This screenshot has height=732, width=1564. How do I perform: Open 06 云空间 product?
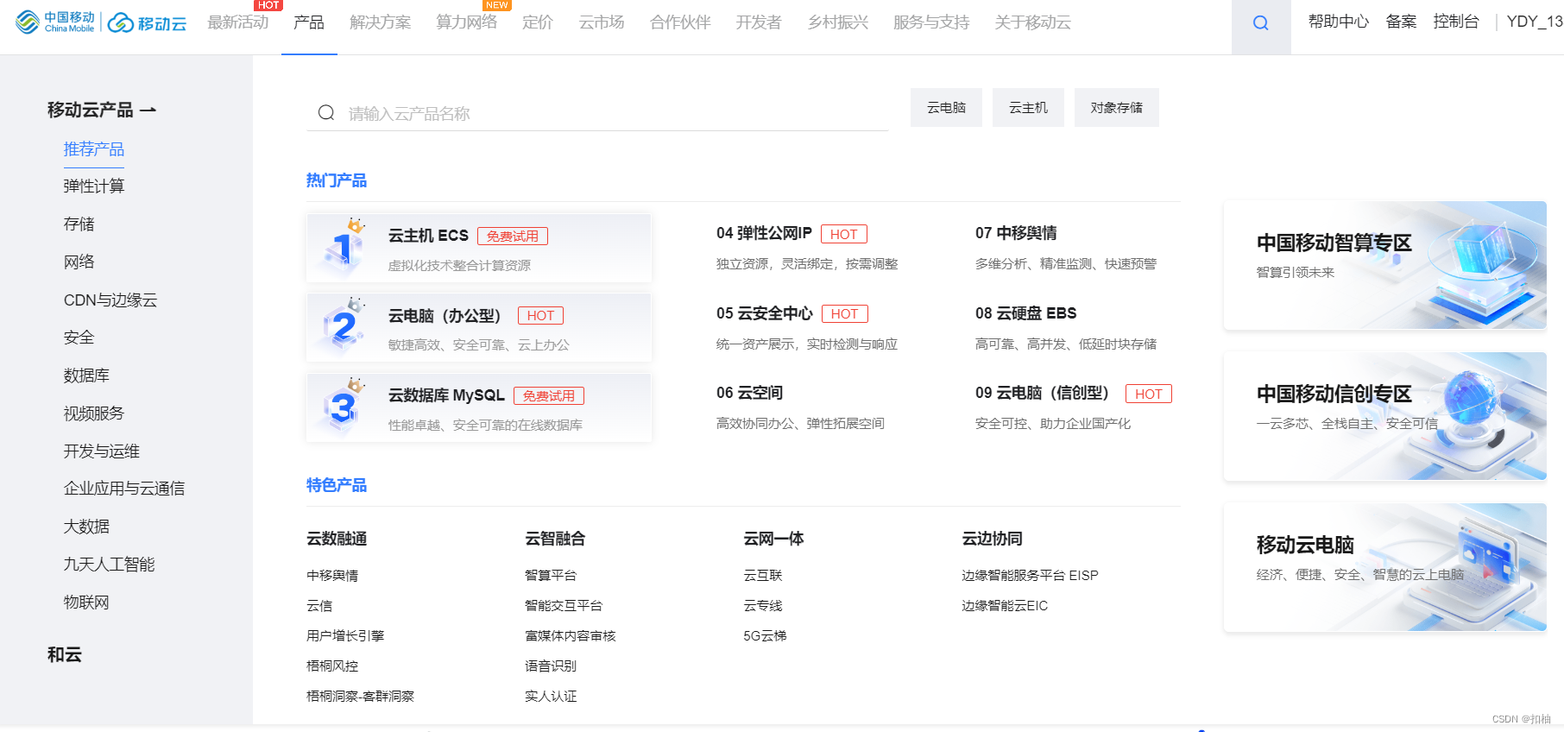(x=749, y=393)
